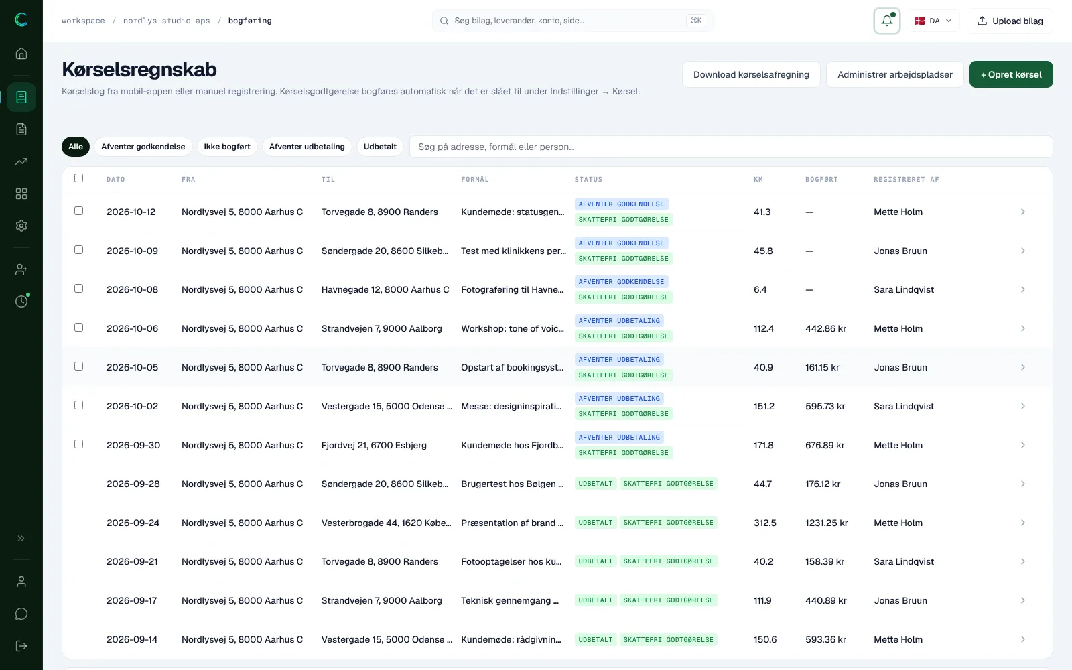
Task: Expand the 2026-10-06 row chevron
Action: coord(1023,328)
